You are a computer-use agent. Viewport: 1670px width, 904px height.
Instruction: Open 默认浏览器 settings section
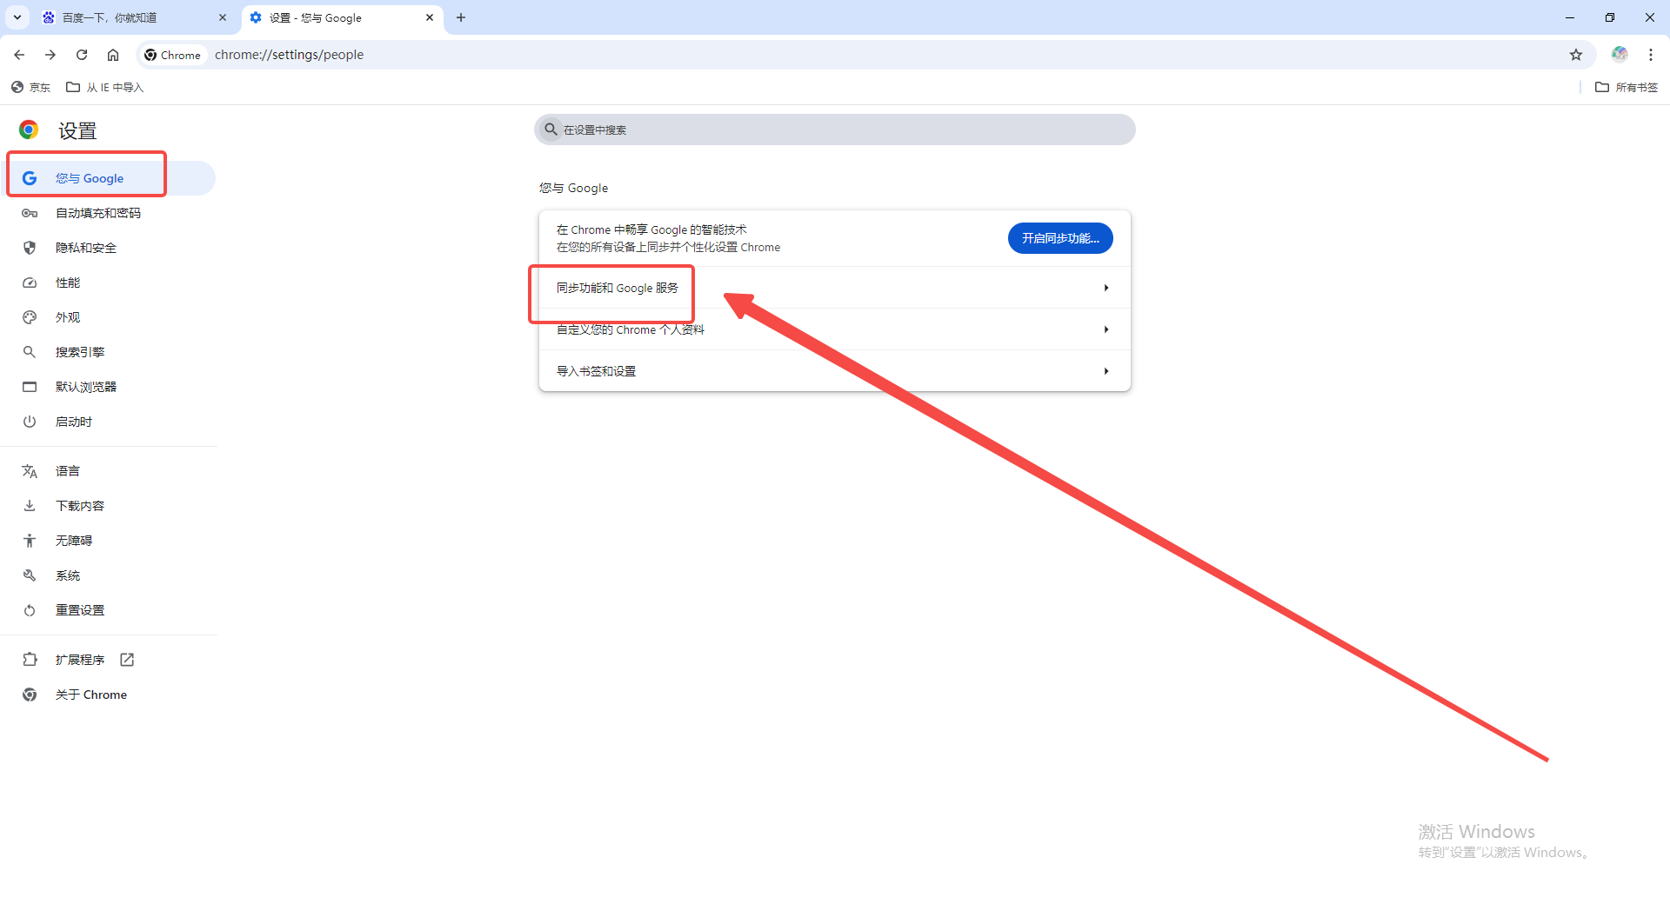(x=108, y=387)
